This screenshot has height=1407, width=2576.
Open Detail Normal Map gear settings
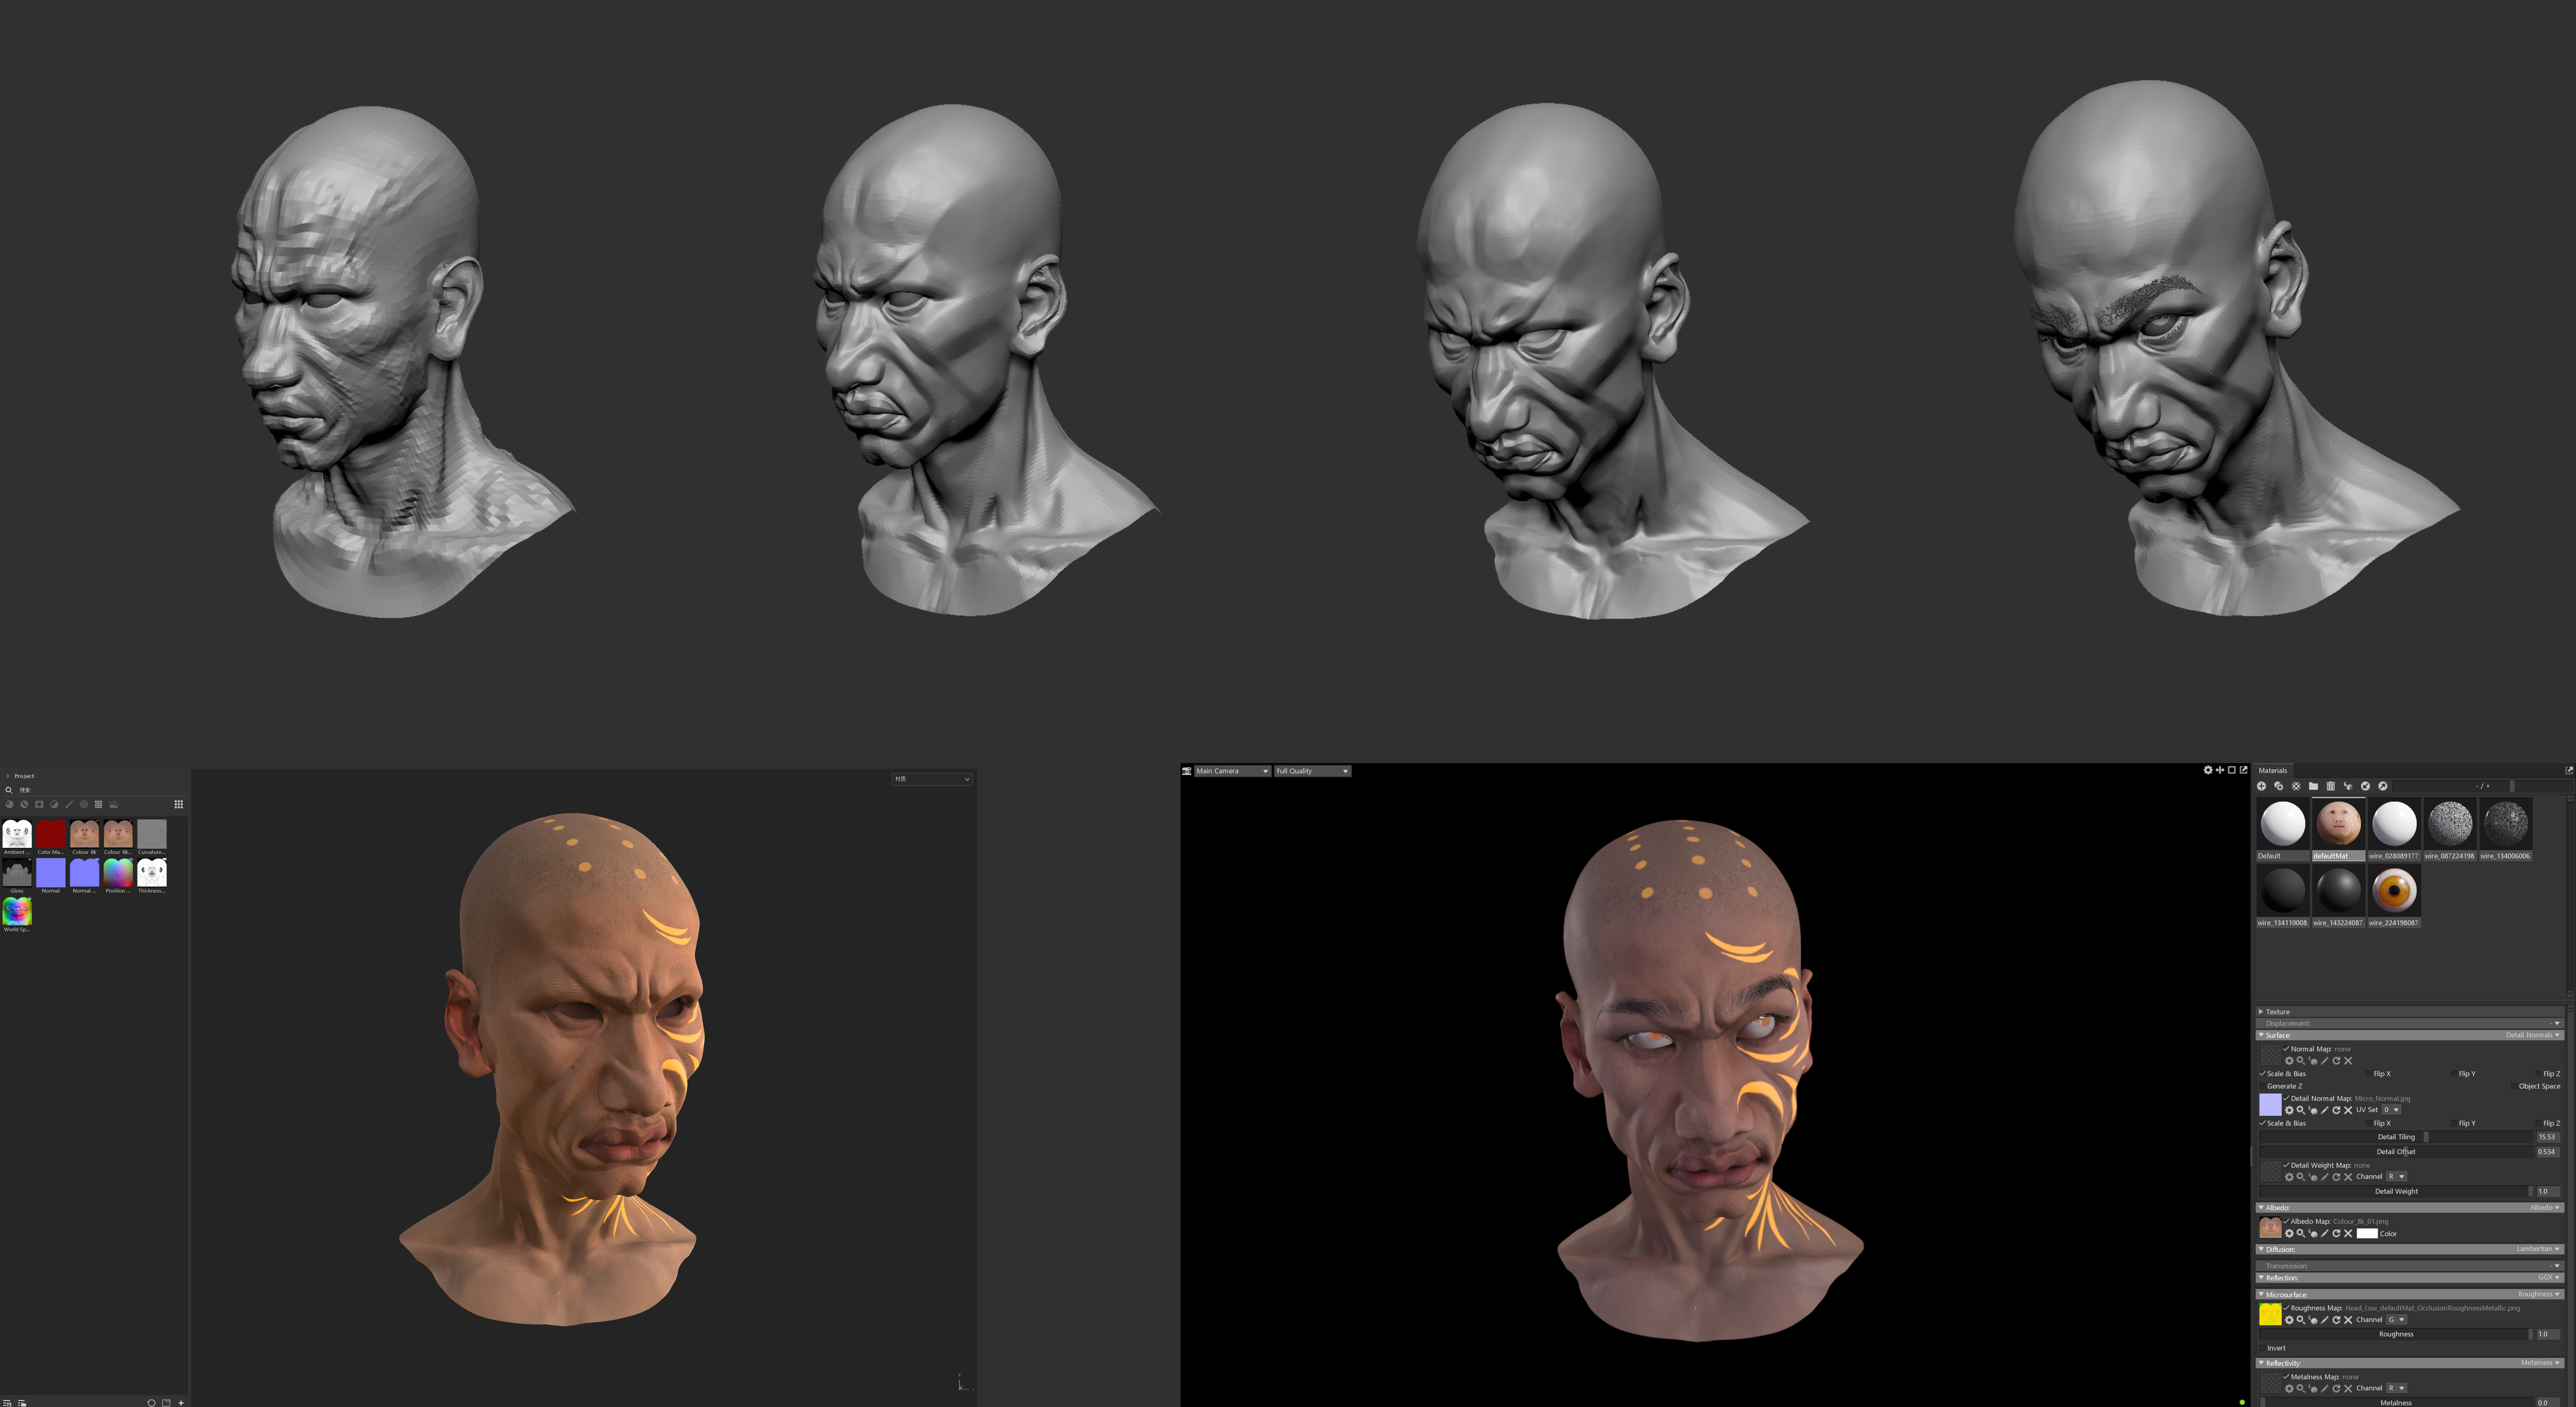[2289, 1110]
